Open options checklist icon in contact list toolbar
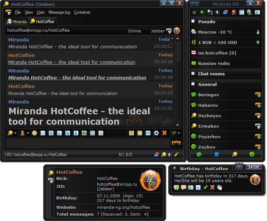 241,12
